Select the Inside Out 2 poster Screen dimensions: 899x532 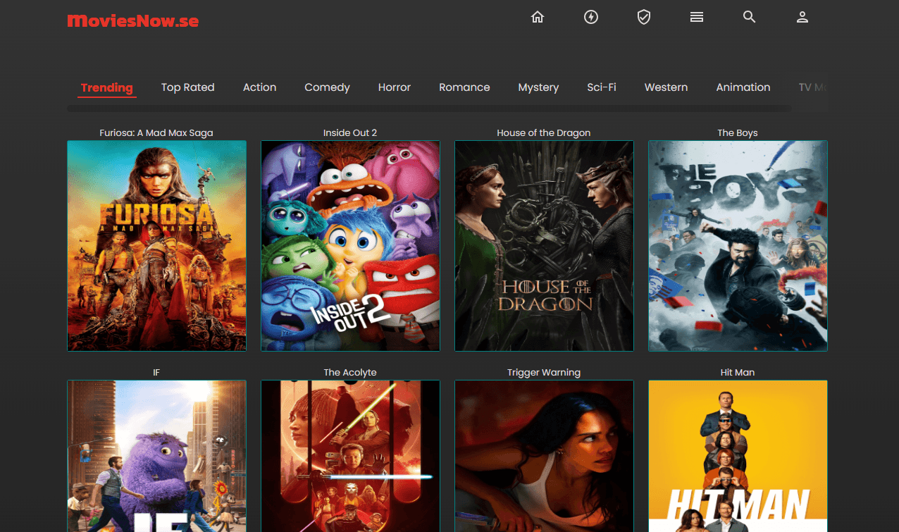pos(350,245)
